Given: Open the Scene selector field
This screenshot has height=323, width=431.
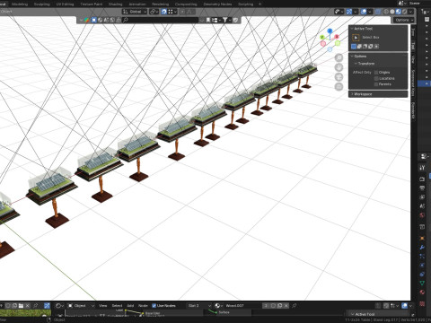Looking at the screenshot, I should [416, 4].
